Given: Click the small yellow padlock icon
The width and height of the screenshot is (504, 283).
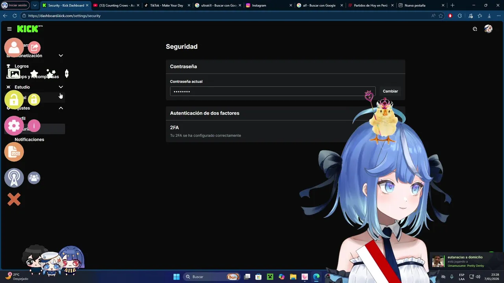Looking at the screenshot, I should click(x=34, y=99).
